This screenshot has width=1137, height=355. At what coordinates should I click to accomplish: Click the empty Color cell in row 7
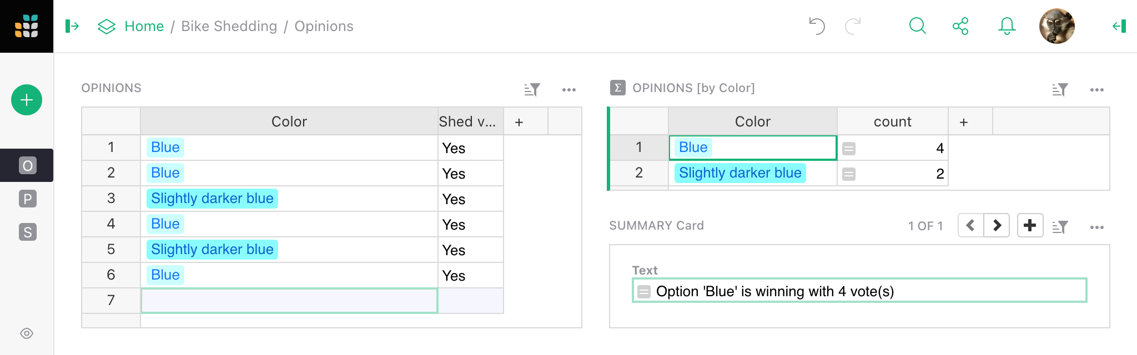tap(289, 301)
